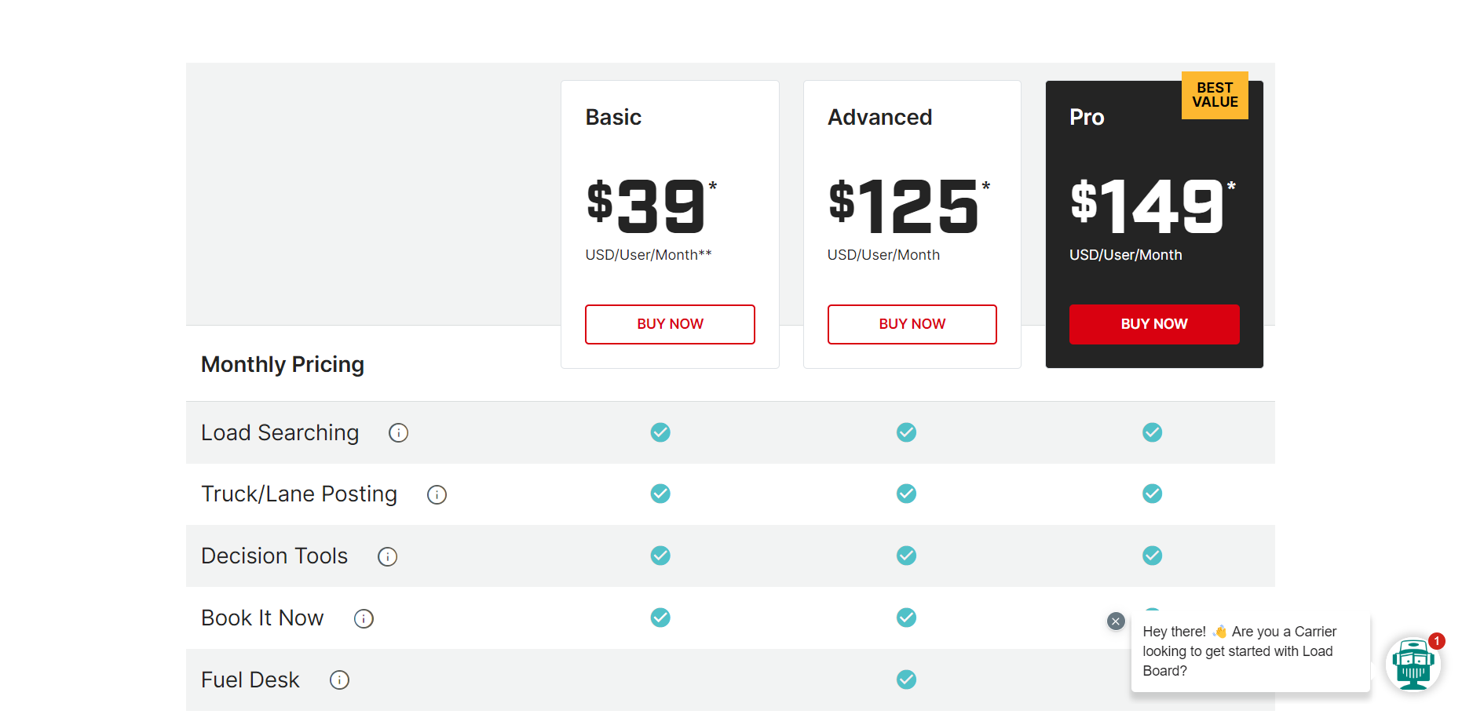Image resolution: width=1473 pixels, height=718 pixels.
Task: Click the Best Value badge
Action: pos(1214,95)
